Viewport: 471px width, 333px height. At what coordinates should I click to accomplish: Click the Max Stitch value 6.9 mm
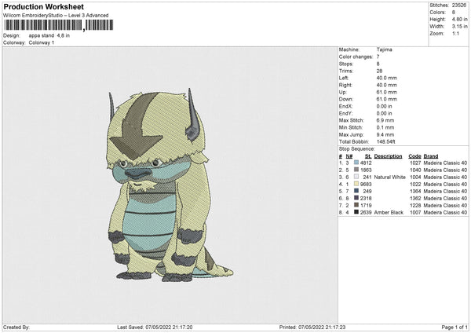(385, 120)
